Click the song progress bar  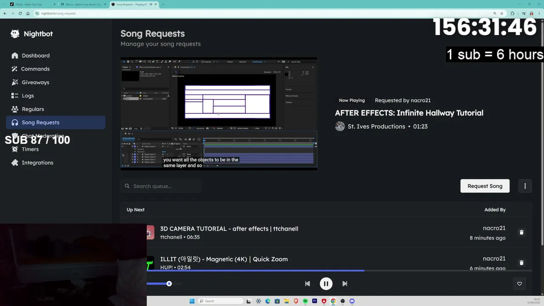tap(339, 270)
